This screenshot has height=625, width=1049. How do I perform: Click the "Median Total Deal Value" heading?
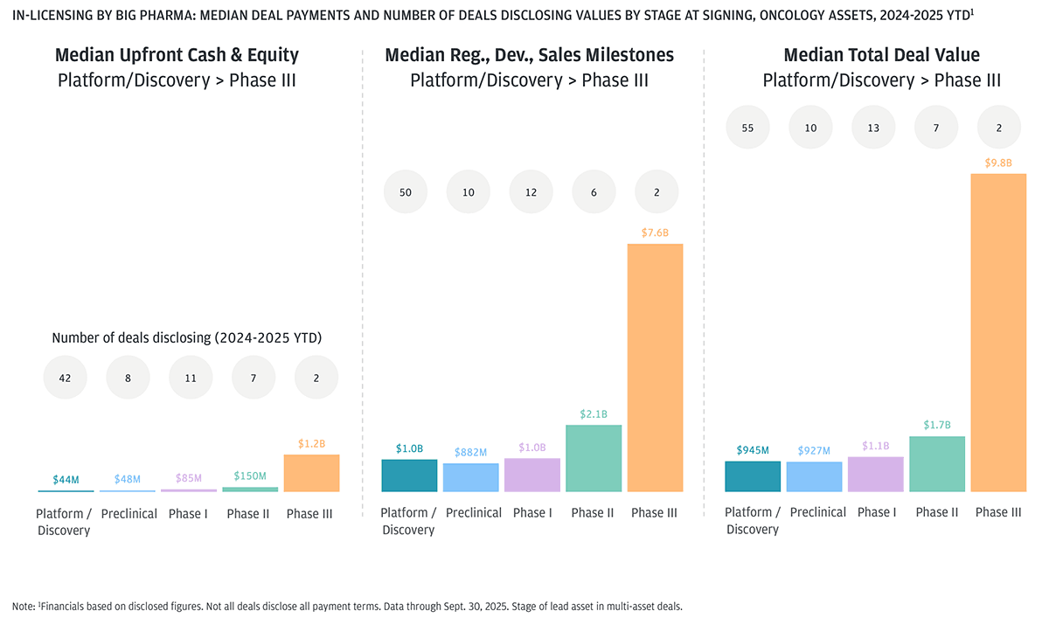(881, 55)
